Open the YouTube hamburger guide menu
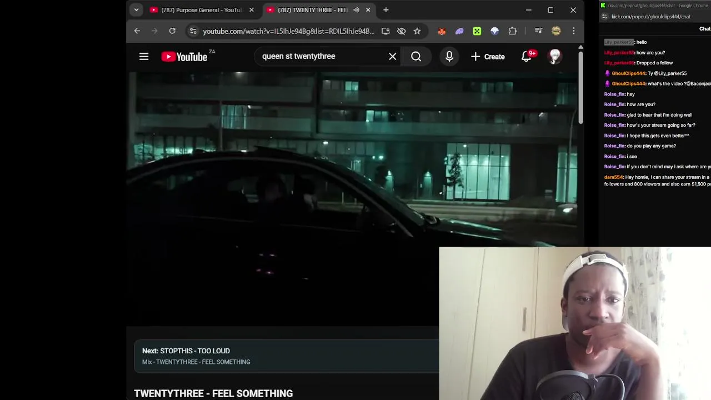Image resolution: width=711 pixels, height=400 pixels. click(x=144, y=56)
